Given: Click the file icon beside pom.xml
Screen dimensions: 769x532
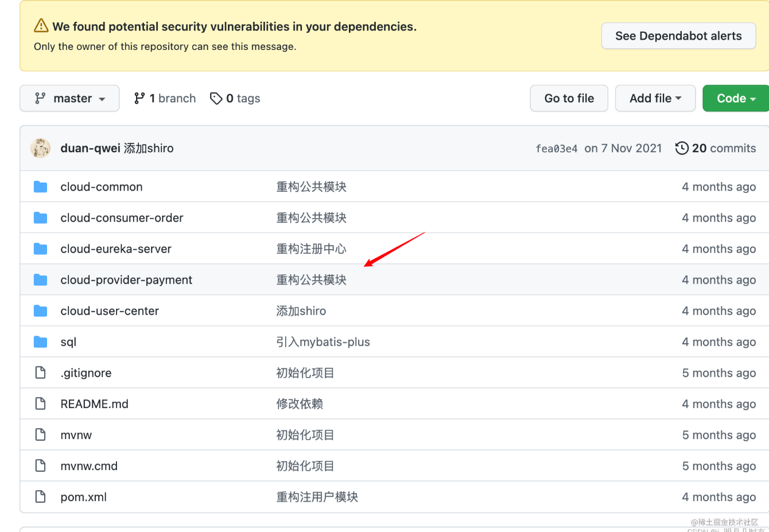Looking at the screenshot, I should (40, 496).
